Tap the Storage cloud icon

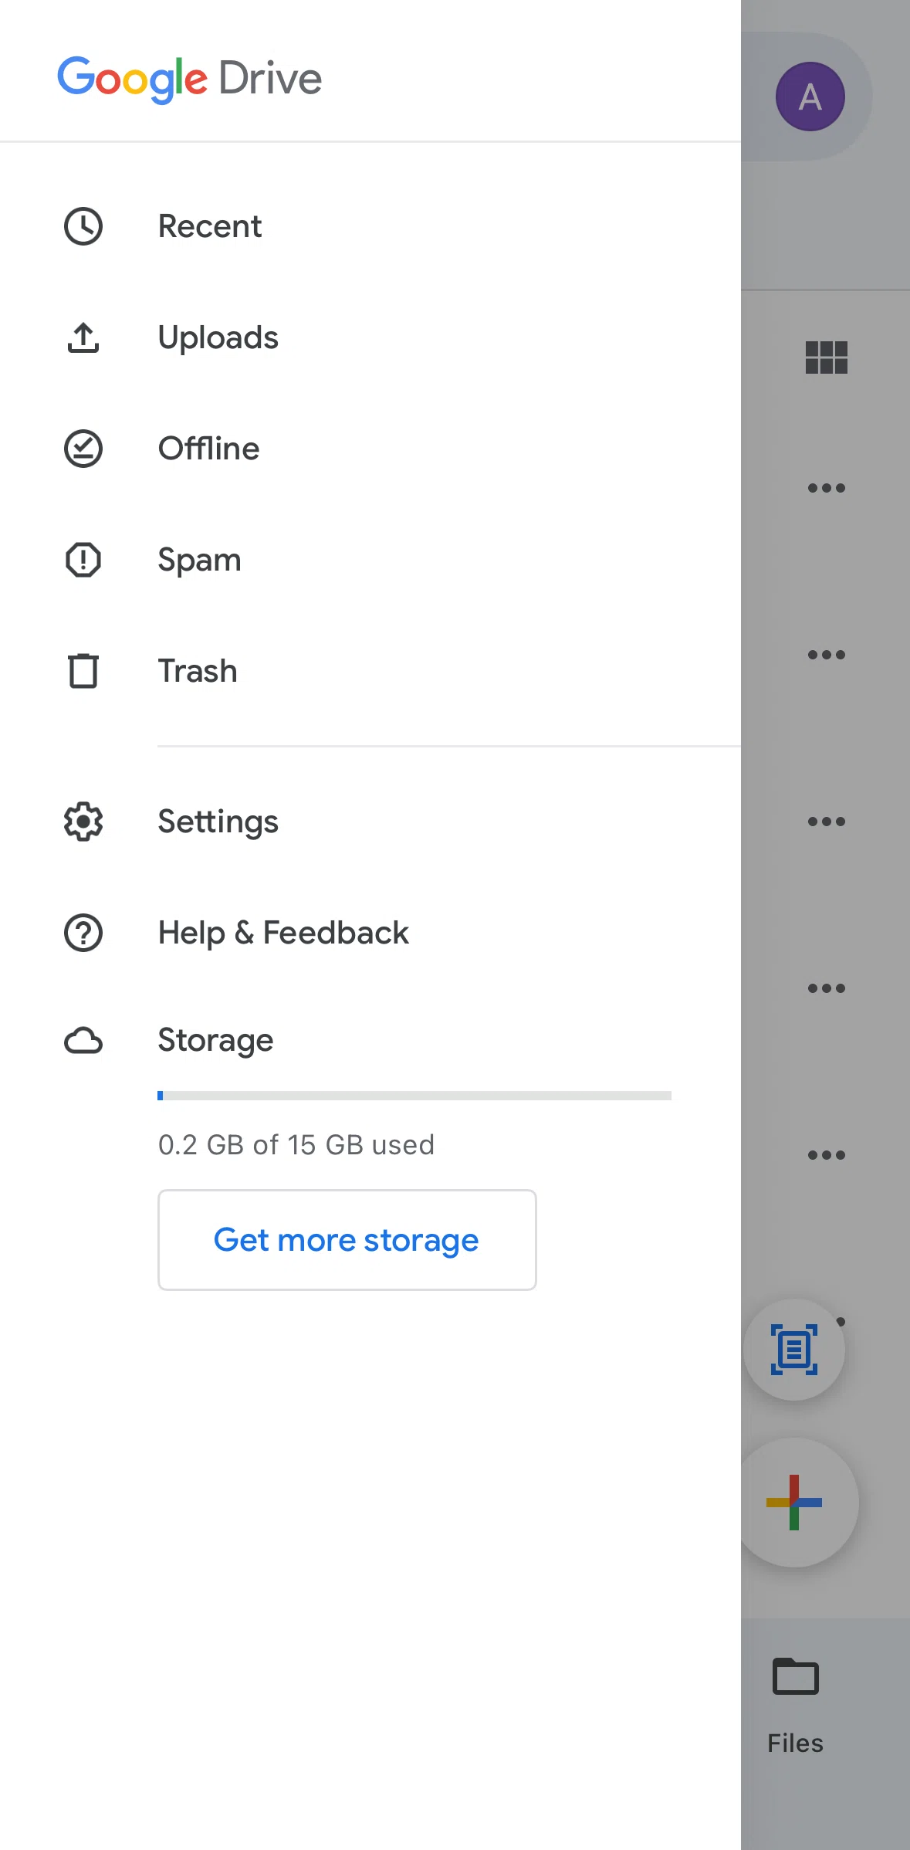(x=83, y=1041)
